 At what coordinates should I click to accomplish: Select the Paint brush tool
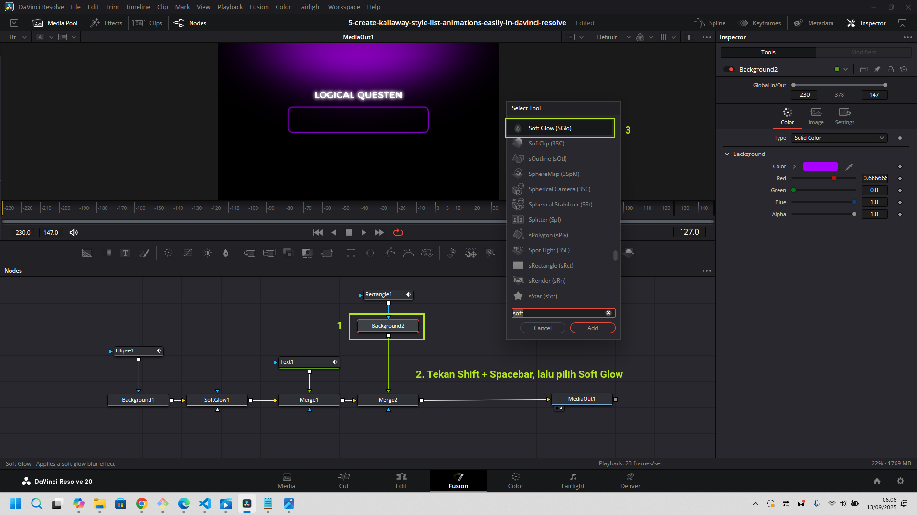144,253
